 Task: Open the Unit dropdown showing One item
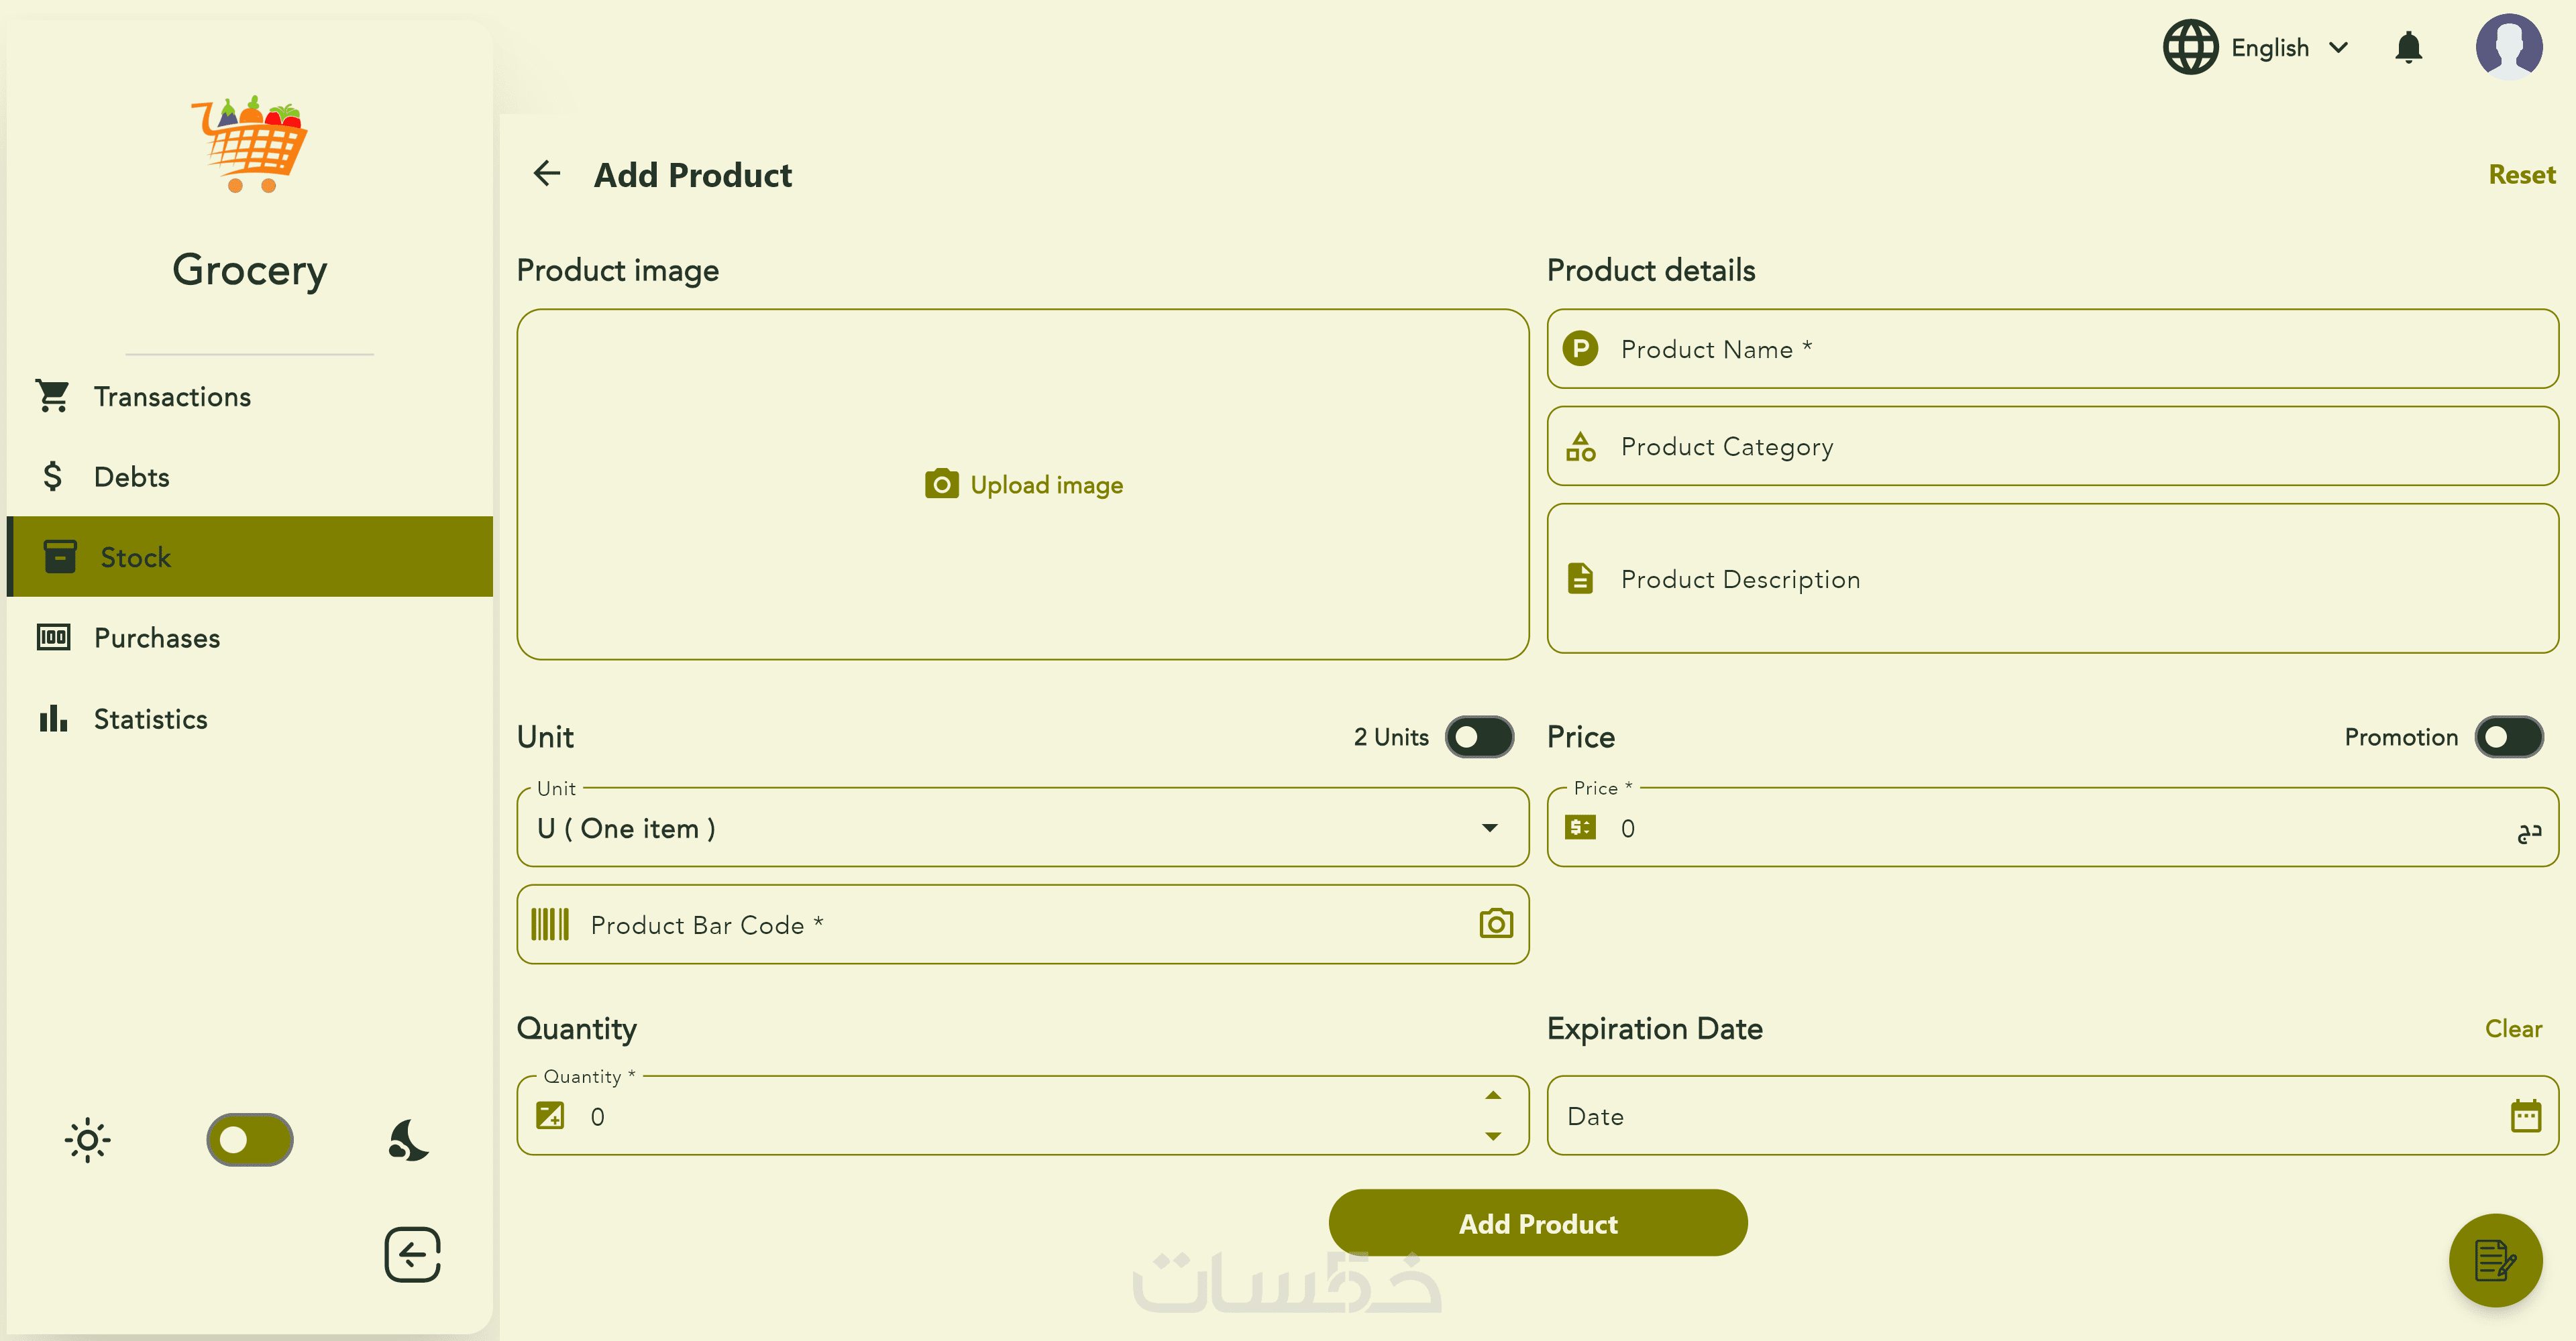coord(1022,827)
